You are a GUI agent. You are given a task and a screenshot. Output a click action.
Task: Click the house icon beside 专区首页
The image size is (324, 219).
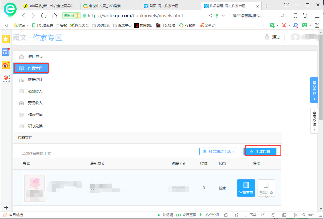pos(21,57)
